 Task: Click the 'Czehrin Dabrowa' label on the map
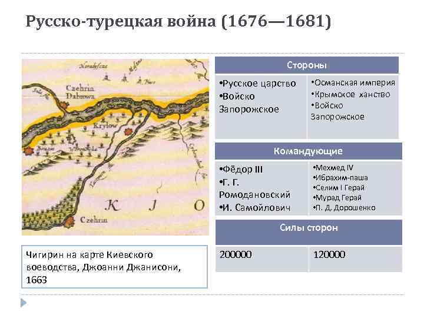tap(80, 92)
